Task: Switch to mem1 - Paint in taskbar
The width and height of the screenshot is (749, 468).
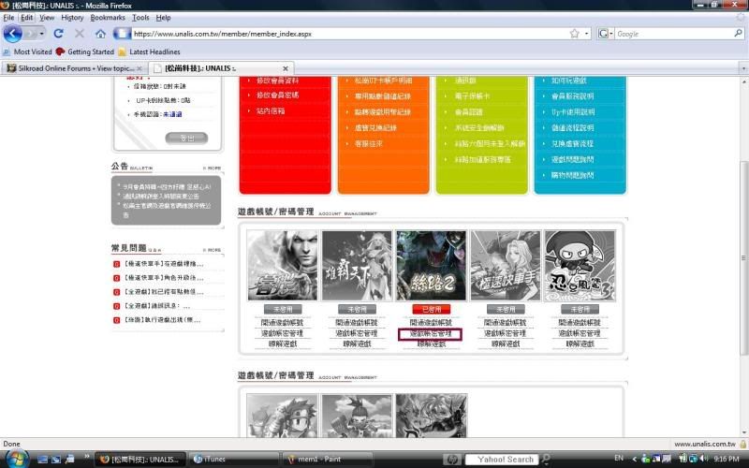Action: [x=327, y=460]
